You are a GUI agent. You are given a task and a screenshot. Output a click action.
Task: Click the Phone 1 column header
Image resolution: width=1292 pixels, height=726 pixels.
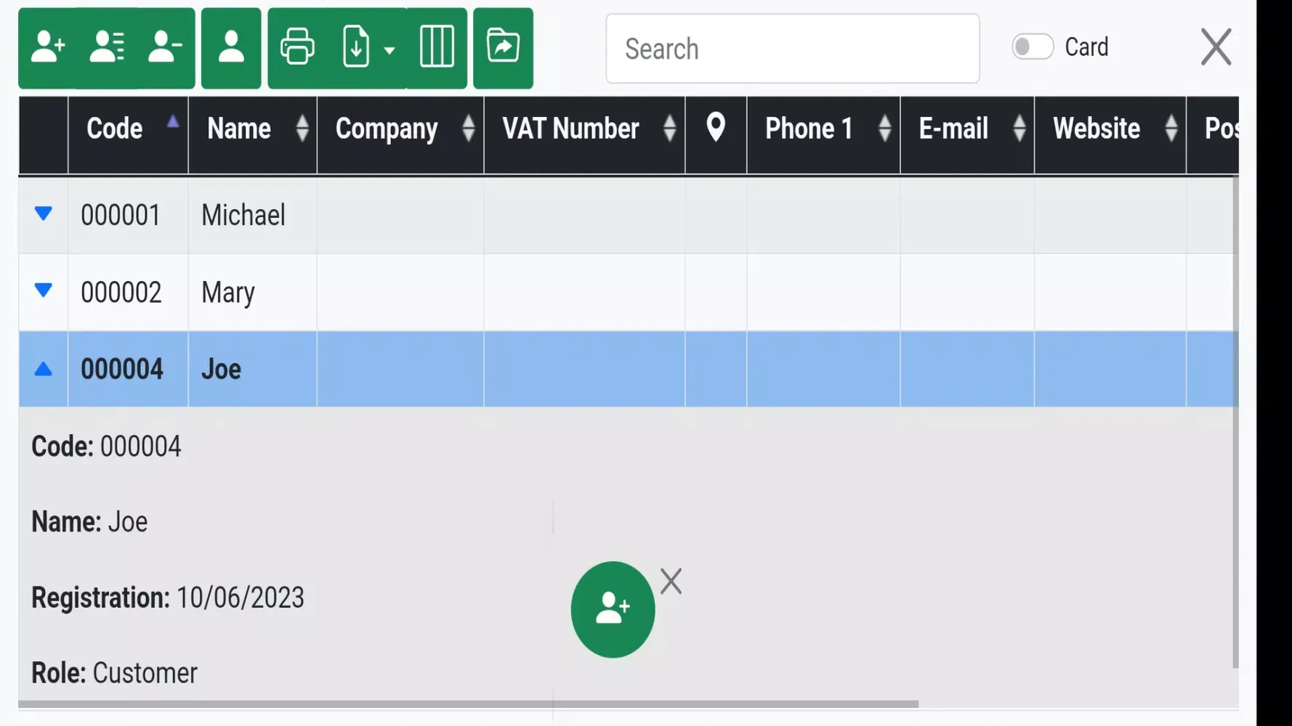pyautogui.click(x=809, y=129)
